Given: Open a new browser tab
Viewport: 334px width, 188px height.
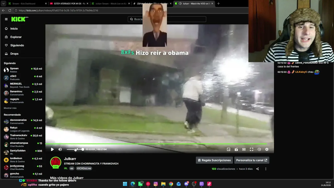Looking at the screenshot, I should pyautogui.click(x=218, y=4).
